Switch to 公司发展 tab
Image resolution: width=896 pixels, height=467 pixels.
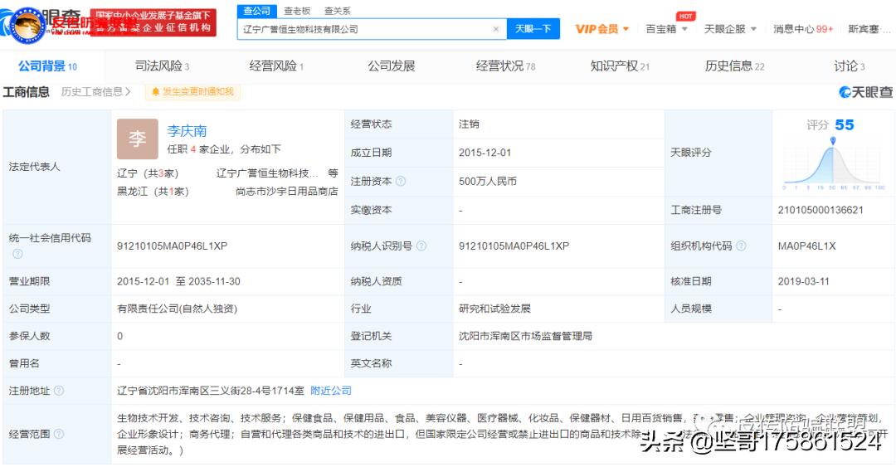392,66
